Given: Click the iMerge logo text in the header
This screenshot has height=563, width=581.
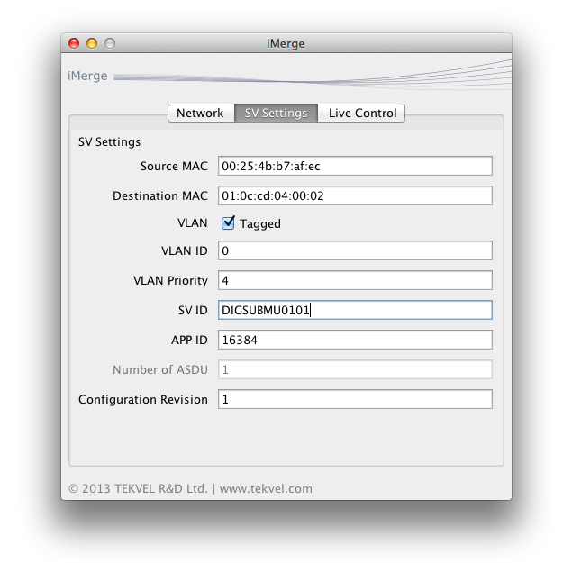Looking at the screenshot, I should pyautogui.click(x=87, y=76).
